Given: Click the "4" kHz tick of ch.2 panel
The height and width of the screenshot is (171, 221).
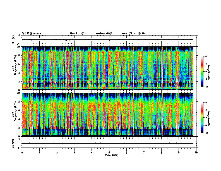Looking at the screenshot, I should tap(20, 119).
